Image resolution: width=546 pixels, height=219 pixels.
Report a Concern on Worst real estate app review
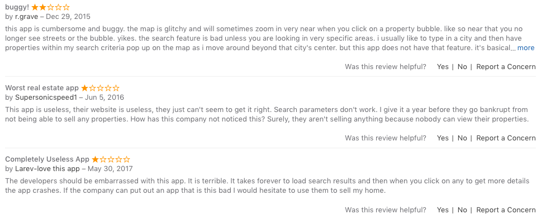pyautogui.click(x=506, y=138)
